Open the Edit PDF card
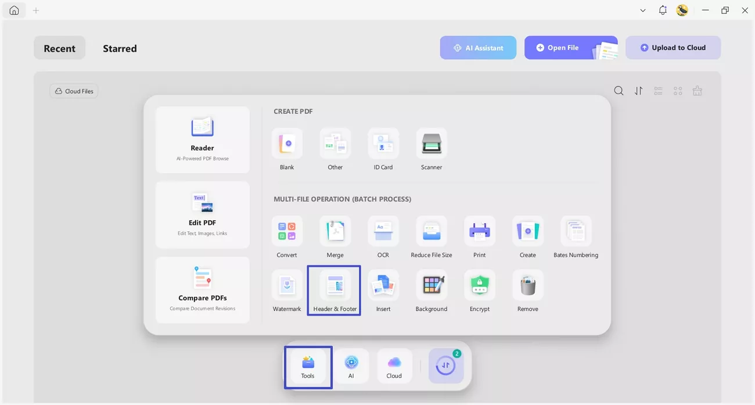Viewport: 755px width, 405px height. point(203,215)
